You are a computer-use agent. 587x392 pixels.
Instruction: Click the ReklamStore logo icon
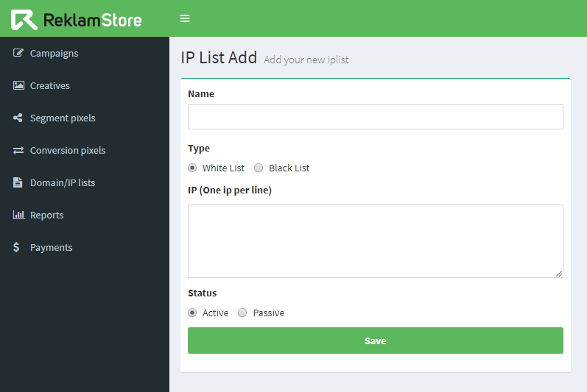point(24,20)
